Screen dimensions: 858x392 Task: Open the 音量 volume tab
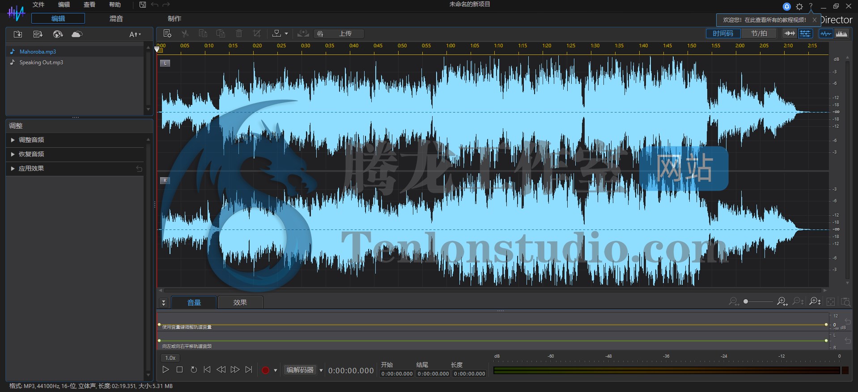point(194,302)
